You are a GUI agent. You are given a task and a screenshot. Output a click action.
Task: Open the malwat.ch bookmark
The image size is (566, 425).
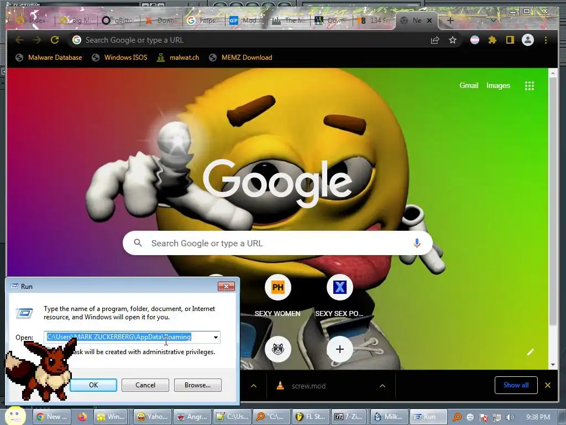(178, 58)
